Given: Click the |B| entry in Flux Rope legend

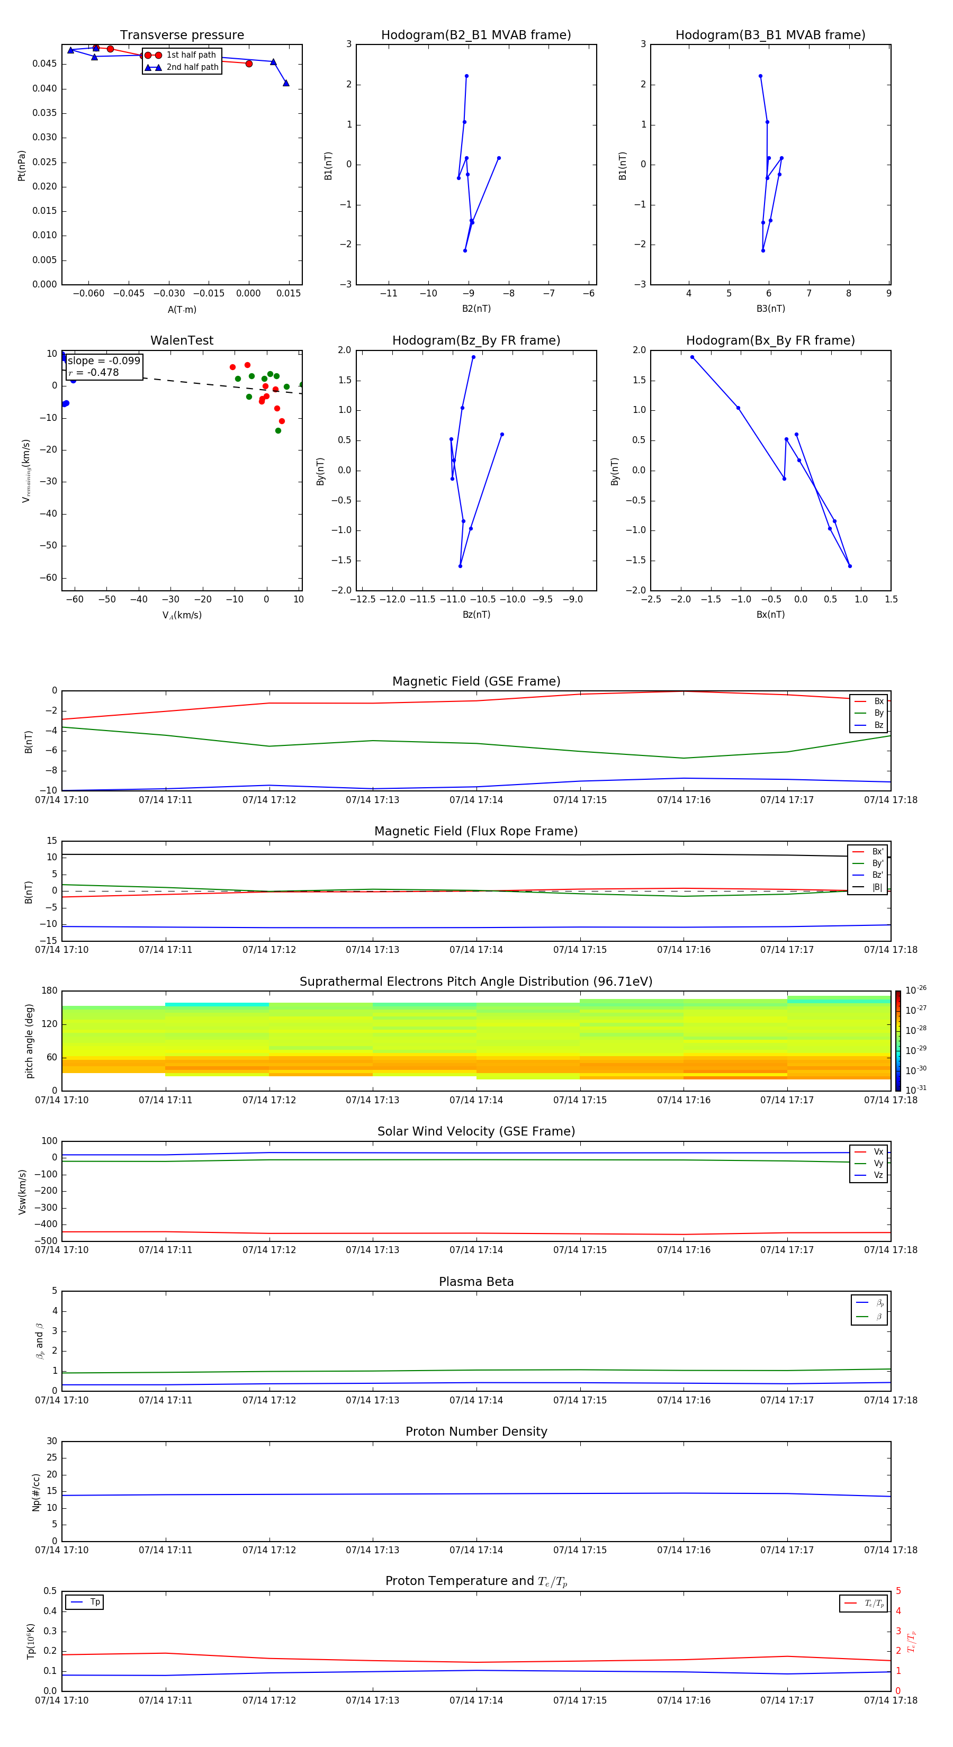Looking at the screenshot, I should pos(868,887).
